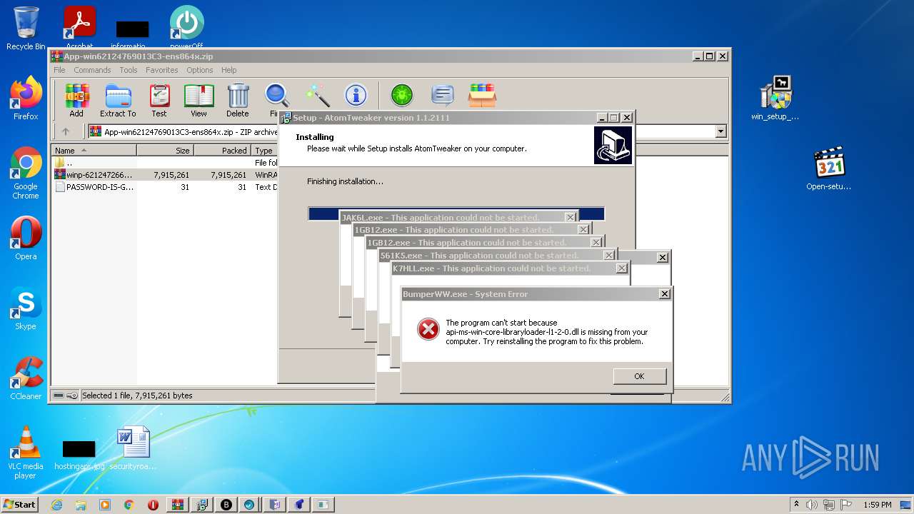Open the Options menu

click(x=200, y=70)
